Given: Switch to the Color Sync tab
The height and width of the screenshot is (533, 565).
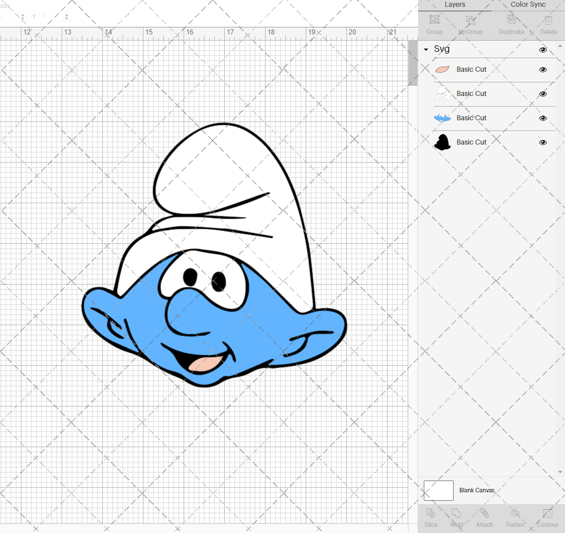Looking at the screenshot, I should 528,5.
